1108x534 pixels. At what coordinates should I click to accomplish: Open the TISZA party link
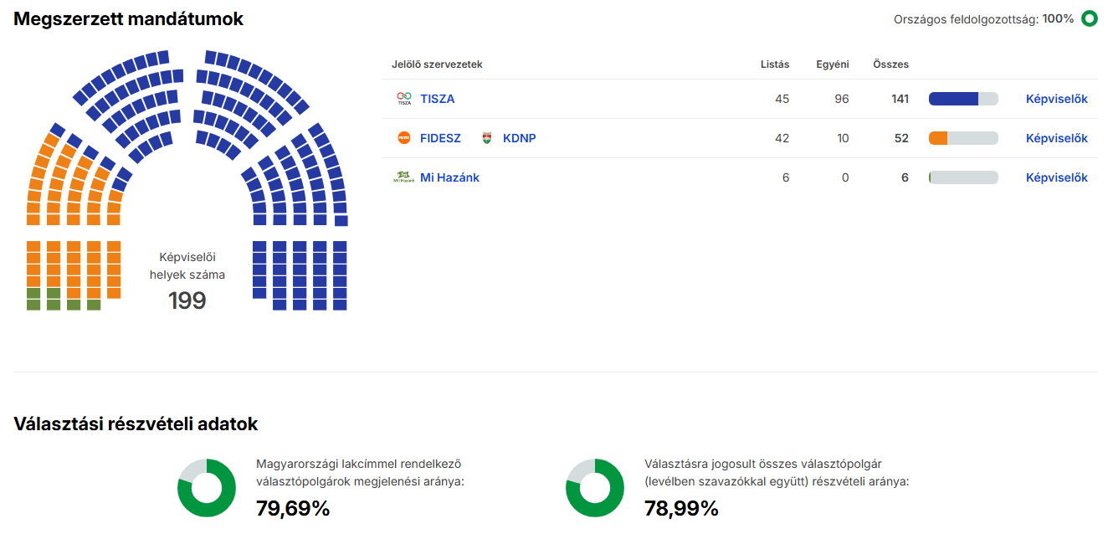point(438,99)
